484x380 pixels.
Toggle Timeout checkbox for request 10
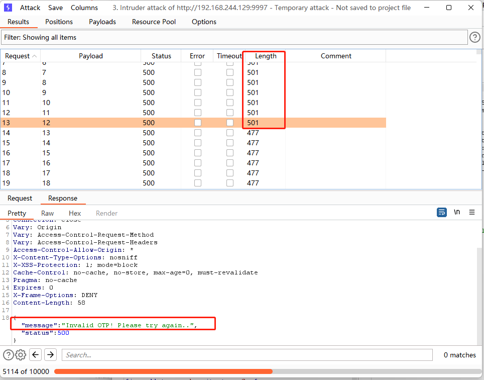click(x=229, y=92)
